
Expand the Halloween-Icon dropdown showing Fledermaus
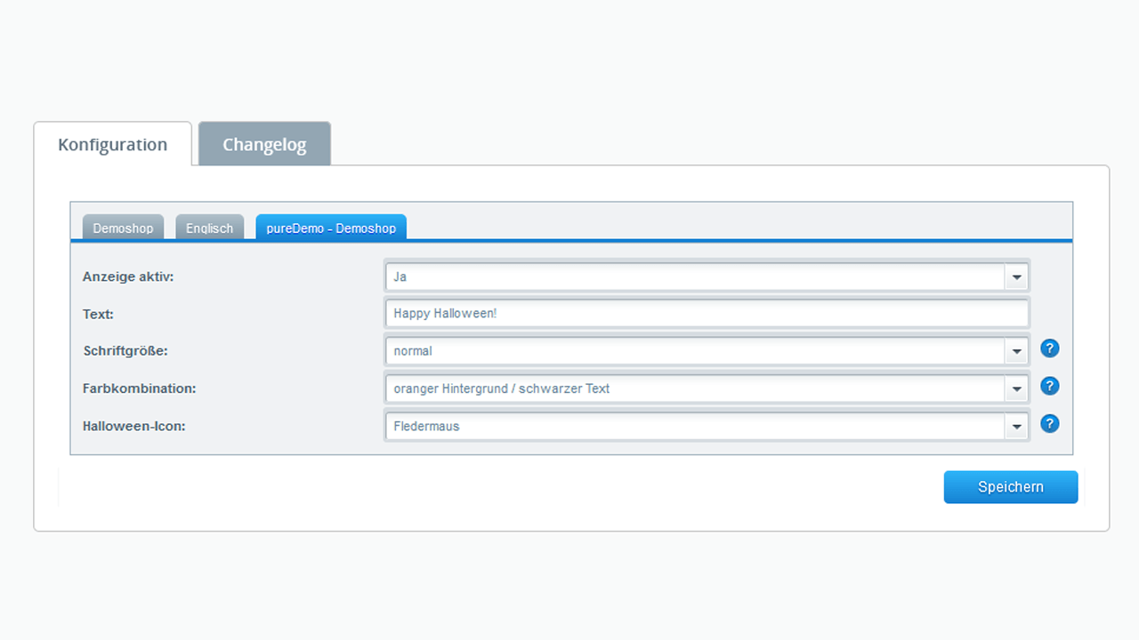(707, 426)
